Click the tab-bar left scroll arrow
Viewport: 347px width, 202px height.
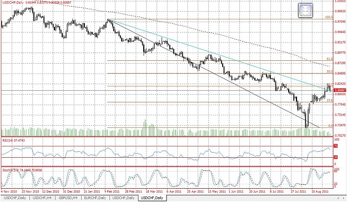tap(338, 198)
